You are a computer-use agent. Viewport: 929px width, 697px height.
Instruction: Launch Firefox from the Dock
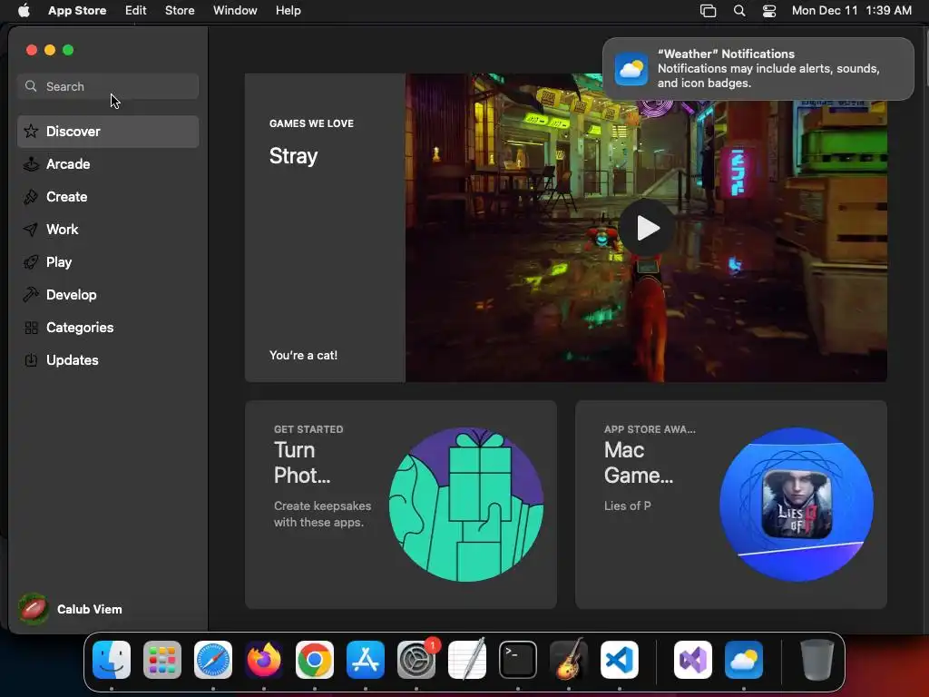[x=264, y=660]
